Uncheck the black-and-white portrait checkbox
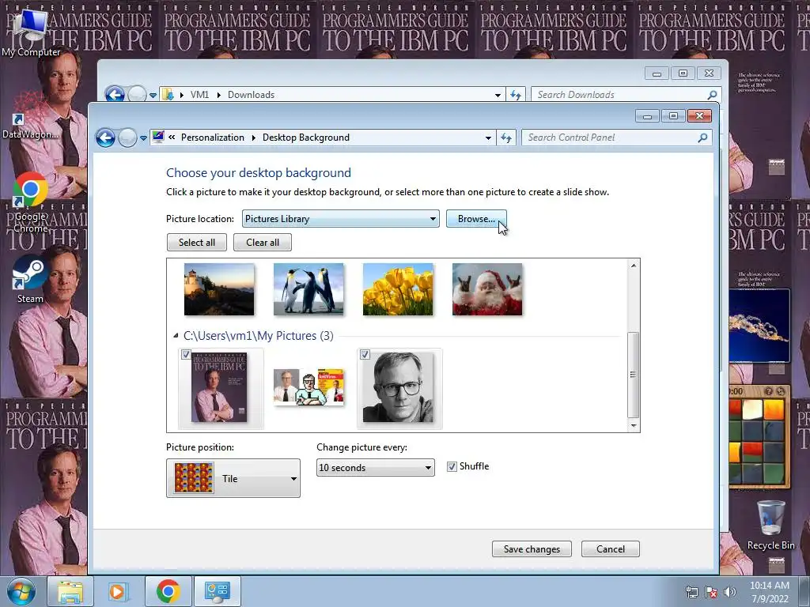 [365, 355]
